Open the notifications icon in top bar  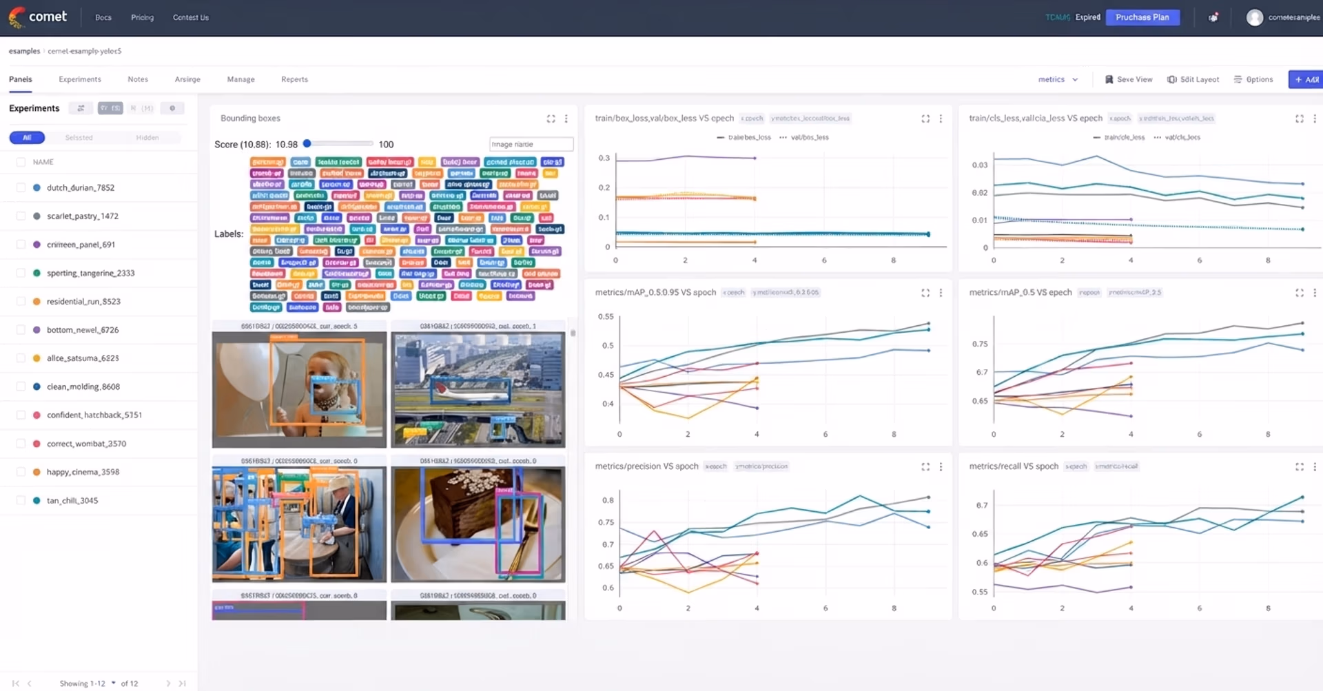(1213, 17)
